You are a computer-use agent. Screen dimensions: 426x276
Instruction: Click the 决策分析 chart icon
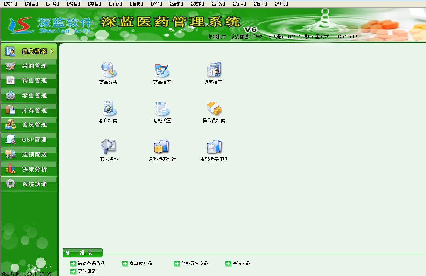click(11, 169)
